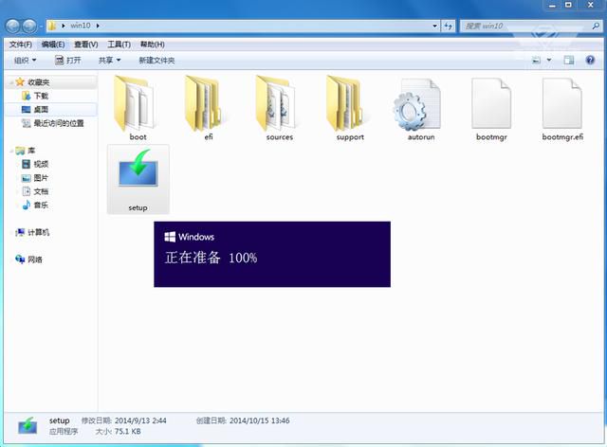Open the 查看(V) menu
This screenshot has height=447, width=607.
(x=86, y=45)
